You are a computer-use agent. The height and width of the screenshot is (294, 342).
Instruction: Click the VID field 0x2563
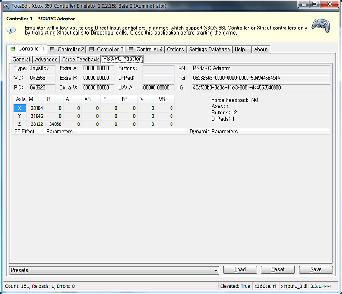[x=42, y=78]
